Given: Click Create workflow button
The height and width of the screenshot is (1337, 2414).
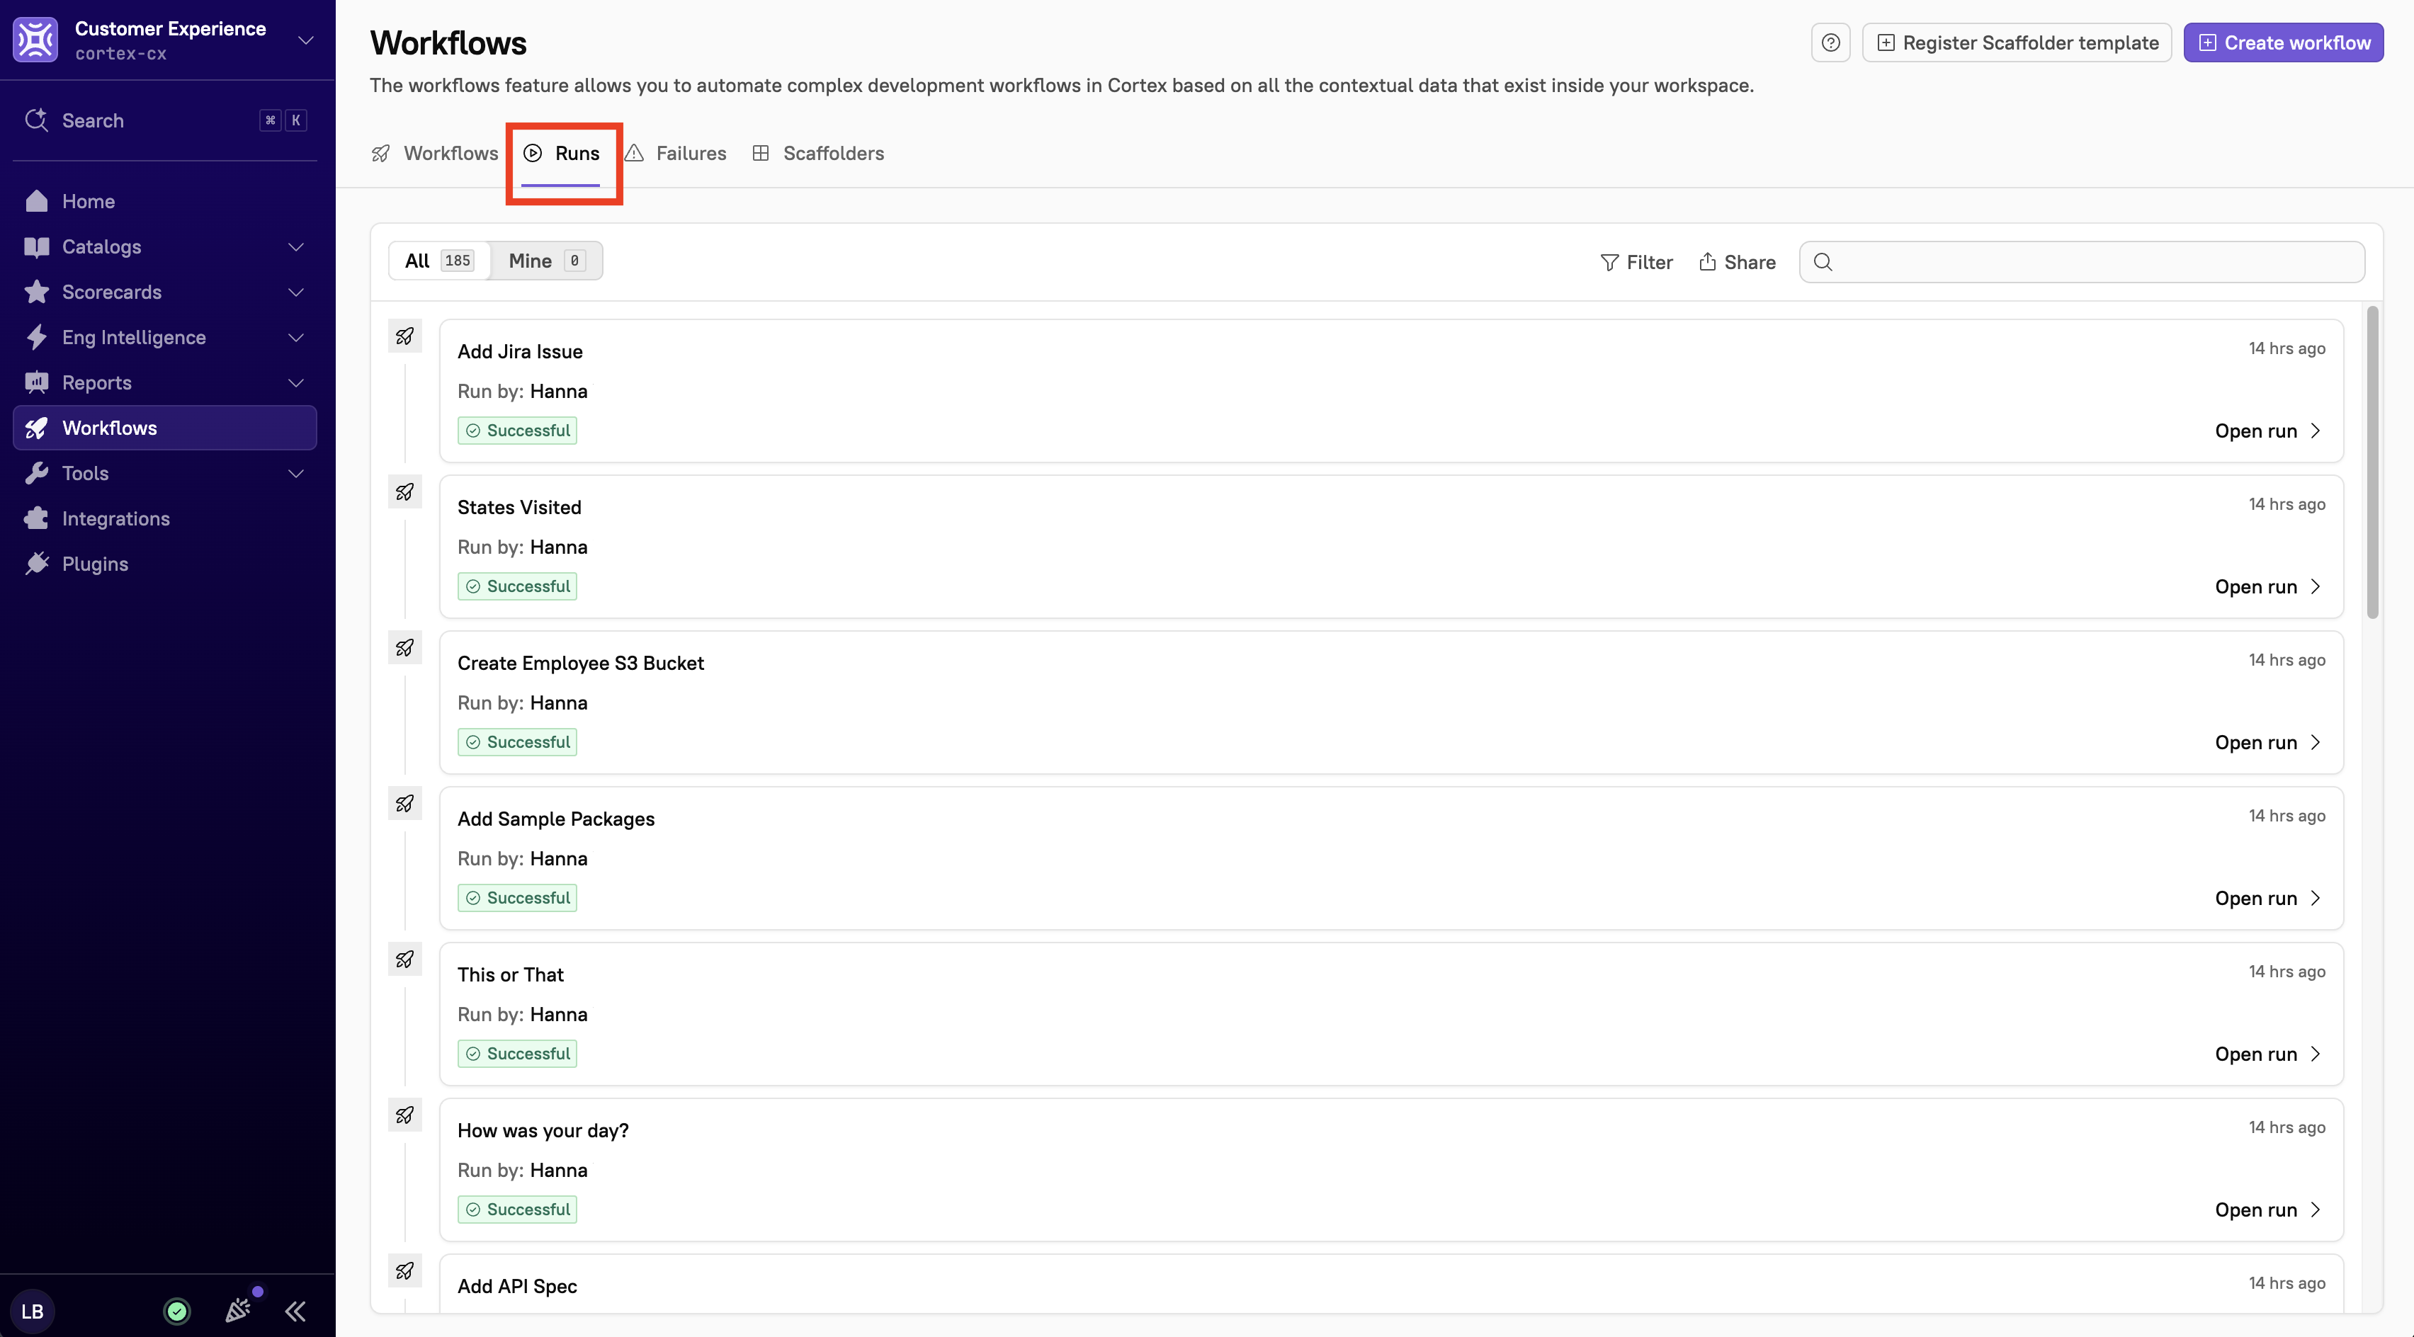Looking at the screenshot, I should (x=2284, y=42).
